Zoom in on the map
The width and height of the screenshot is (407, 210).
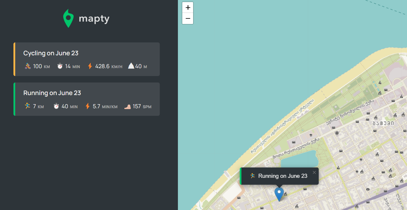pyautogui.click(x=188, y=8)
